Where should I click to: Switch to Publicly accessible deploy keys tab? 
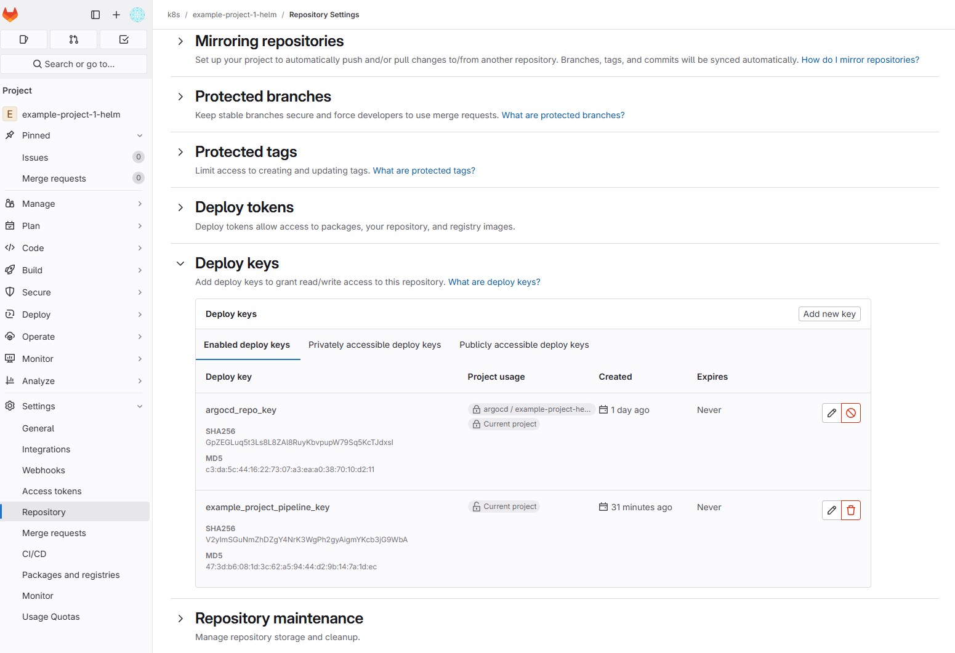tap(524, 345)
